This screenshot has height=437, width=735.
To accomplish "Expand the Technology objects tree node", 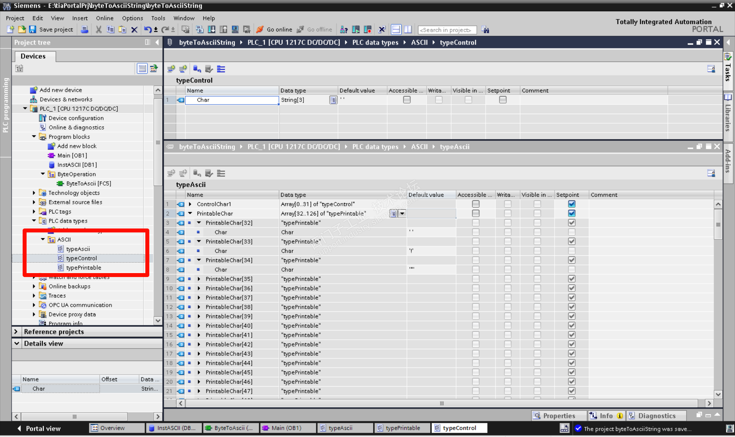I will click(34, 193).
